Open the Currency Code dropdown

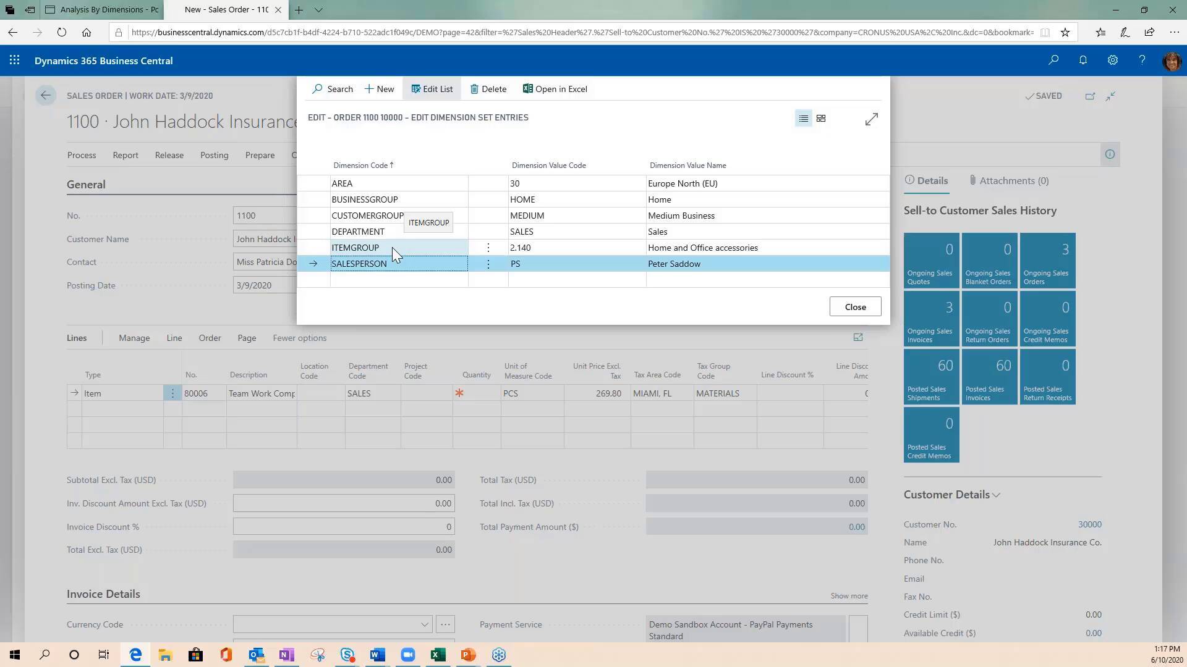point(425,624)
